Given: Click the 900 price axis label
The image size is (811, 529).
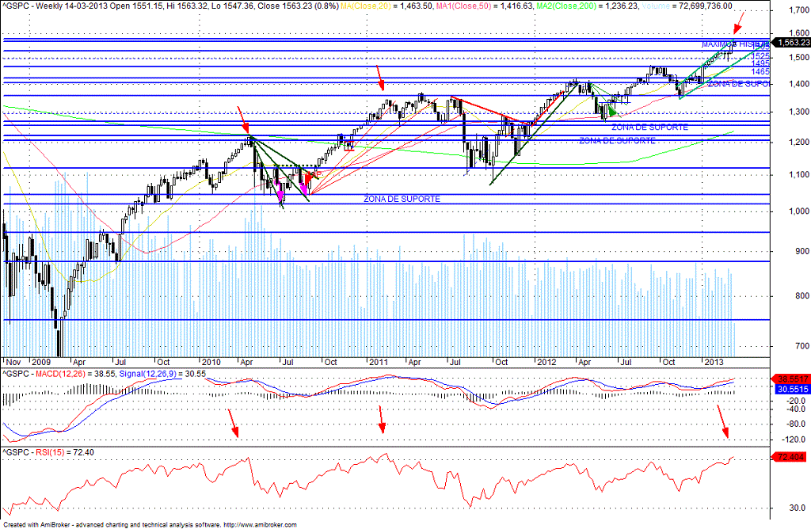Looking at the screenshot, I should coord(802,251).
